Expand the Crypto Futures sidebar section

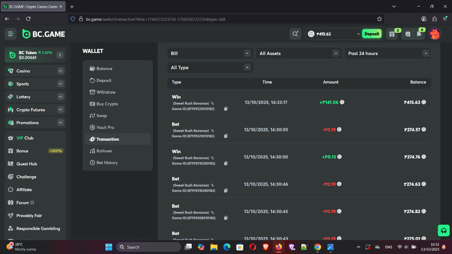[x=60, y=110]
